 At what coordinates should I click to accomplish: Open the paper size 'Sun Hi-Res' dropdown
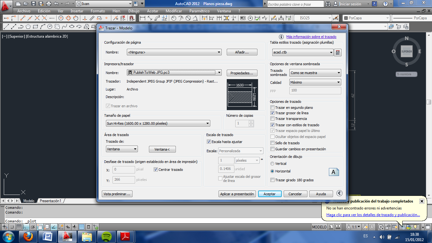(158, 123)
